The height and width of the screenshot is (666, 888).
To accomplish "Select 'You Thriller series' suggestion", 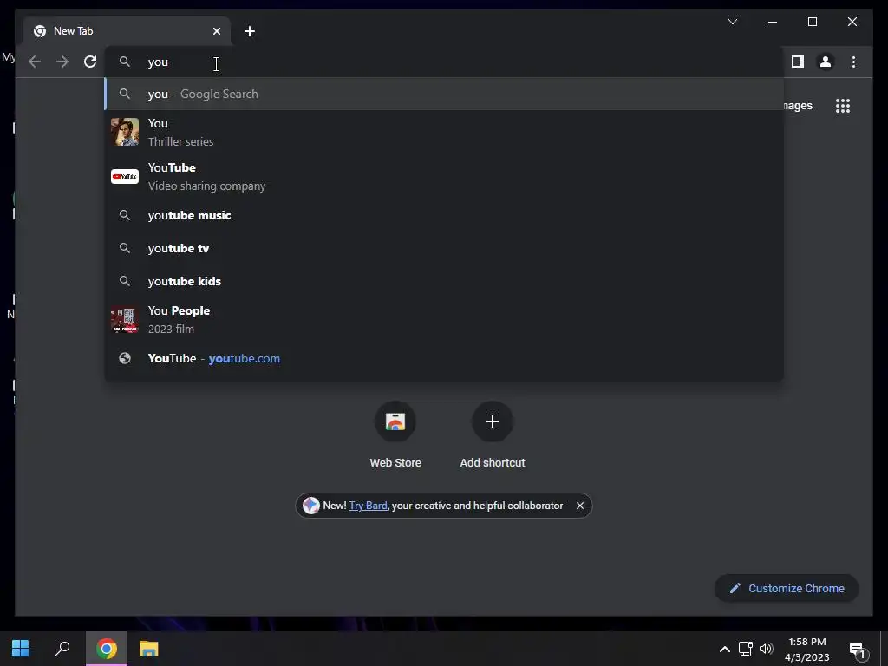I will pyautogui.click(x=444, y=132).
